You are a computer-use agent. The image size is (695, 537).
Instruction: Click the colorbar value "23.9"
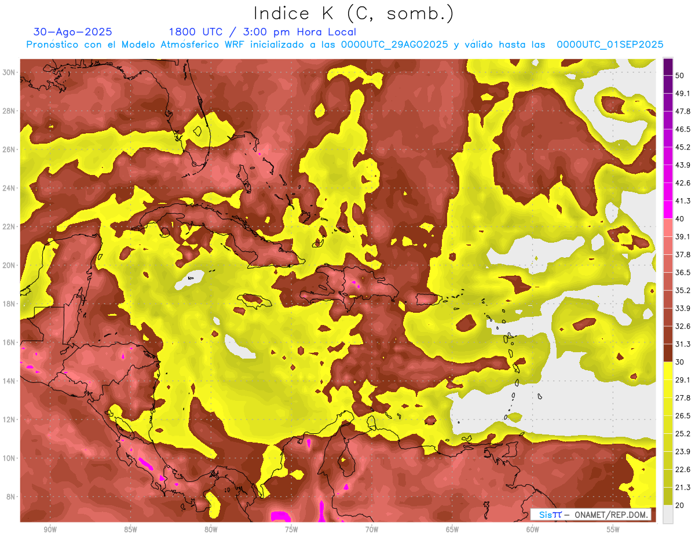682,451
